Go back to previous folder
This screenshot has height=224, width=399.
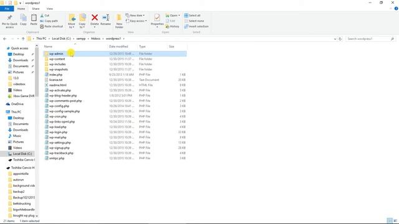[5, 39]
